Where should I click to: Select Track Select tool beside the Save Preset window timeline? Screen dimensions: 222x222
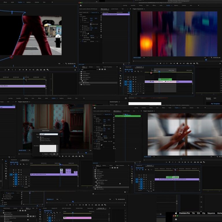point(6,164)
